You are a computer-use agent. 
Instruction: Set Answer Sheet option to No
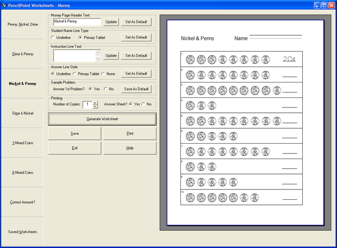click(143, 104)
